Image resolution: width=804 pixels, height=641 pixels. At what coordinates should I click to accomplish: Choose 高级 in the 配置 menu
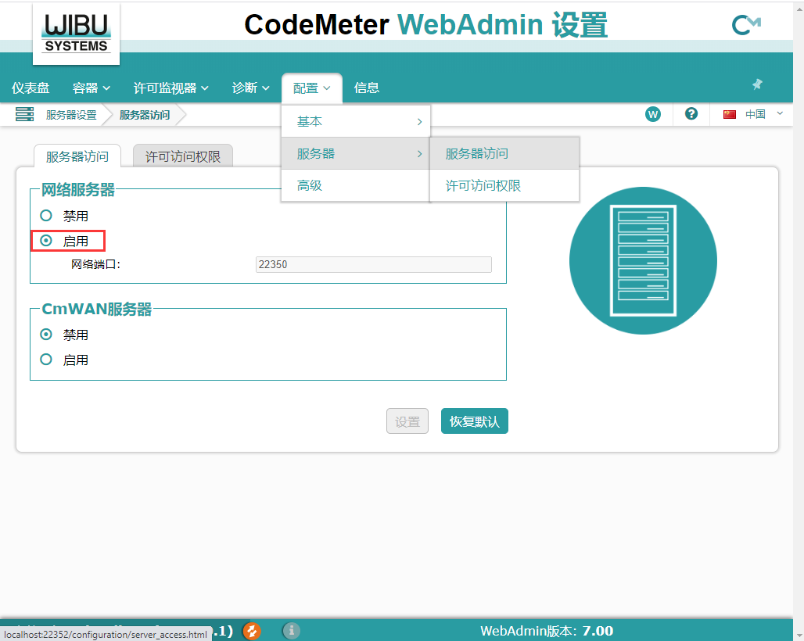tap(356, 185)
